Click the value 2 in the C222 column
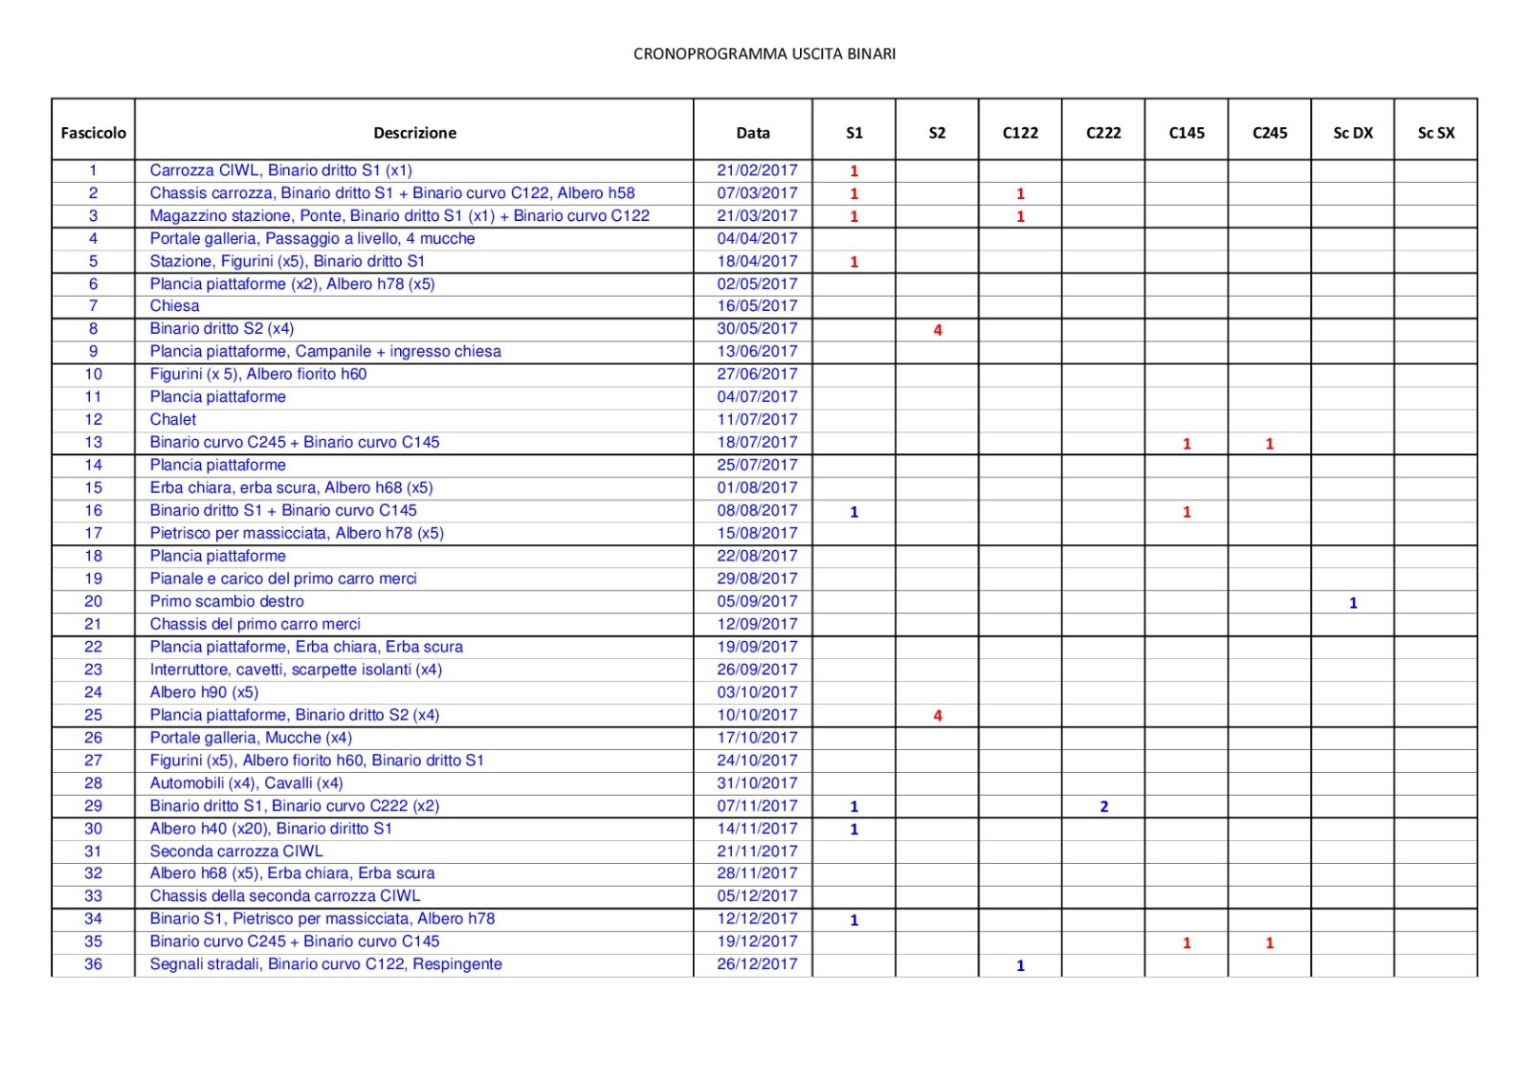The height and width of the screenshot is (1082, 1531). [1103, 806]
